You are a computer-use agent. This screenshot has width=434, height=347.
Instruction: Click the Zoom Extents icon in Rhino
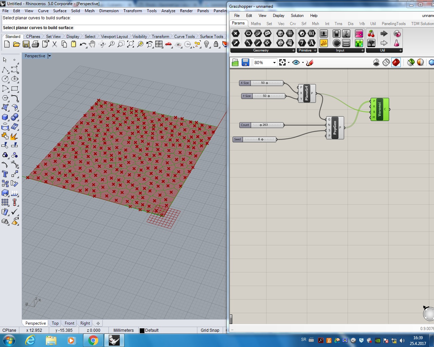(x=131, y=44)
